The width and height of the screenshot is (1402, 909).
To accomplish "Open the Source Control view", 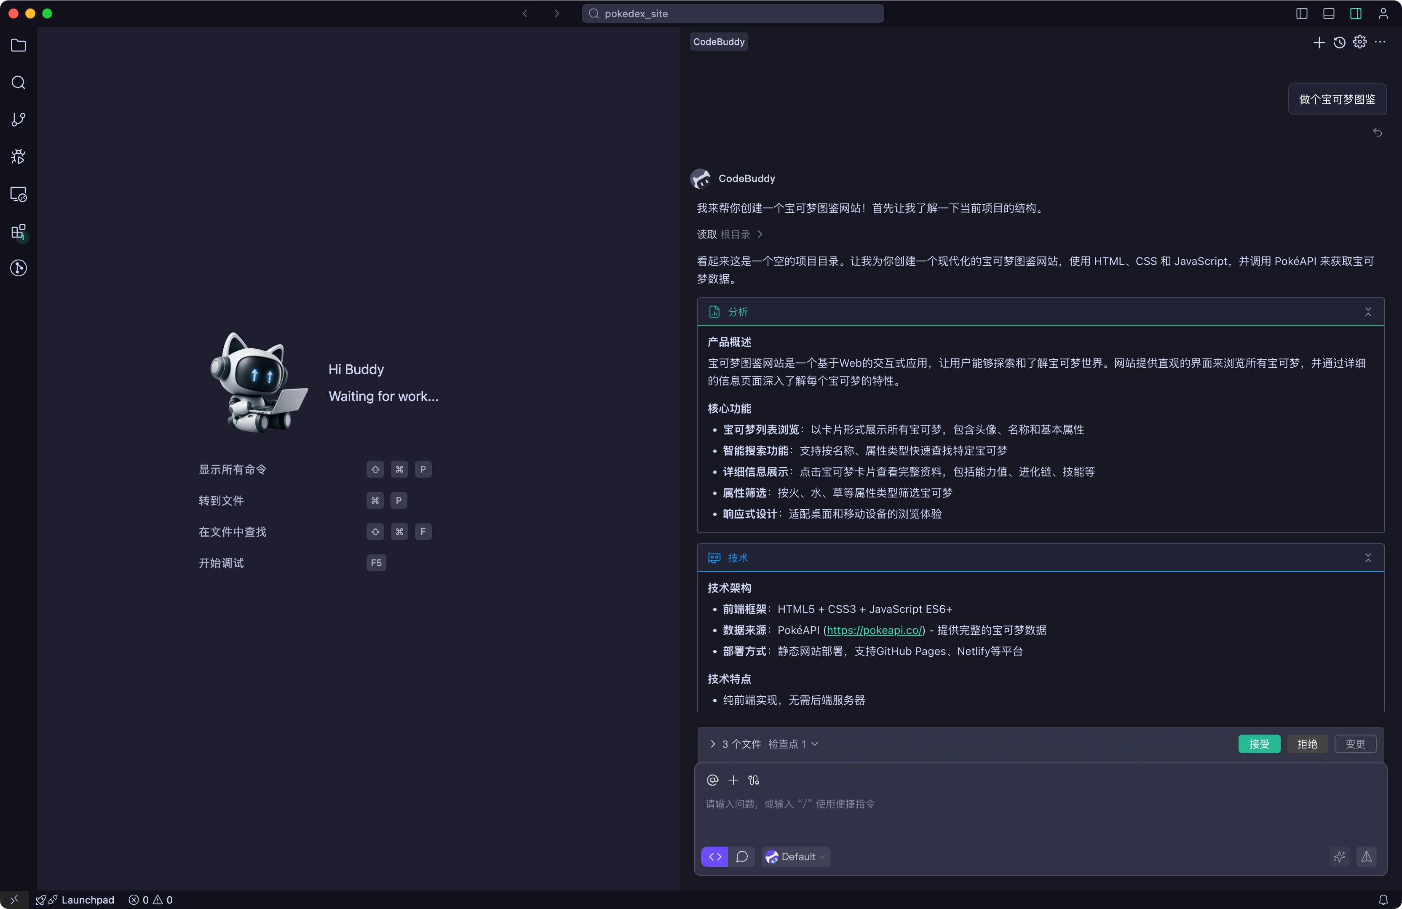I will point(18,119).
